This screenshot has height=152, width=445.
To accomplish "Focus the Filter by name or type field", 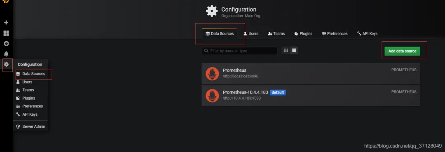I will click(x=239, y=51).
